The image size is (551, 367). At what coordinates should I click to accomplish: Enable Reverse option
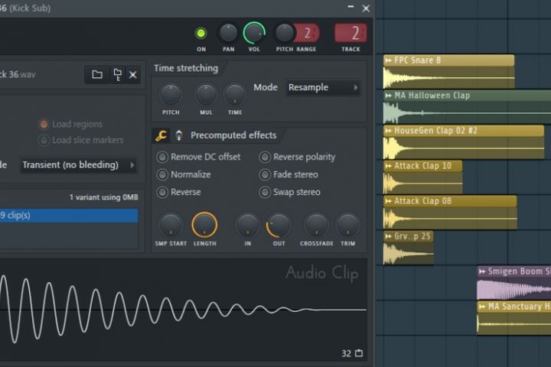click(162, 192)
